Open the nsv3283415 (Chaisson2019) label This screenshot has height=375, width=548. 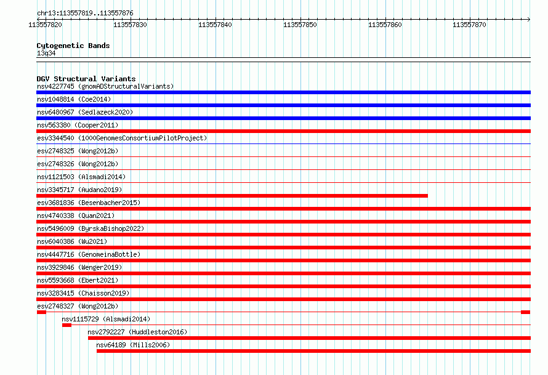83,293
